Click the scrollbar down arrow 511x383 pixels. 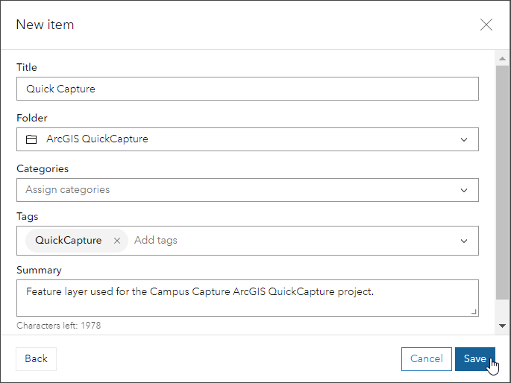click(x=502, y=326)
